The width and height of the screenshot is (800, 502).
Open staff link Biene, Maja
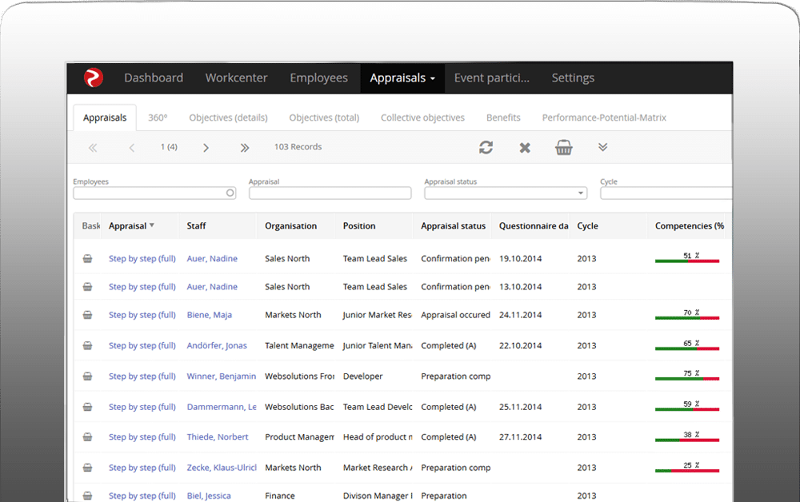coord(209,315)
